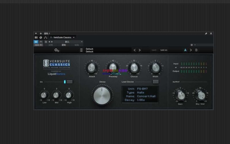Open the 1 - VerbSuite Classics dropdown

click(62, 38)
